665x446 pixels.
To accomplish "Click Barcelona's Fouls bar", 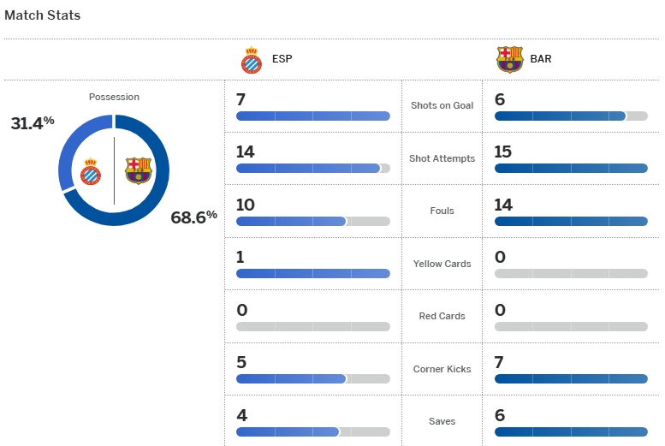I will [x=571, y=221].
